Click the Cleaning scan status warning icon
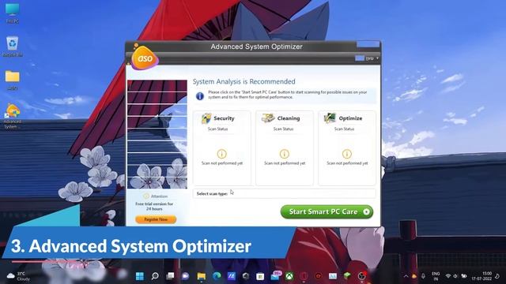This screenshot has height=284, width=506. pyautogui.click(x=285, y=154)
